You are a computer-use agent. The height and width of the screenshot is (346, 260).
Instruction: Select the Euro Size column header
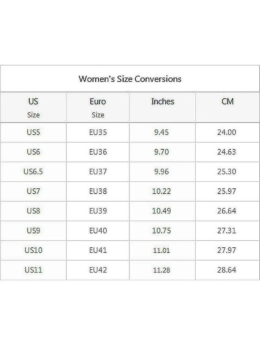tap(98, 107)
